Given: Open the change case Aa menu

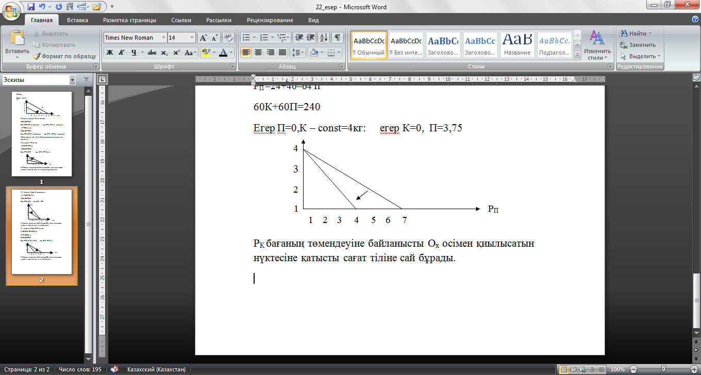Looking at the screenshot, I should pyautogui.click(x=190, y=53).
